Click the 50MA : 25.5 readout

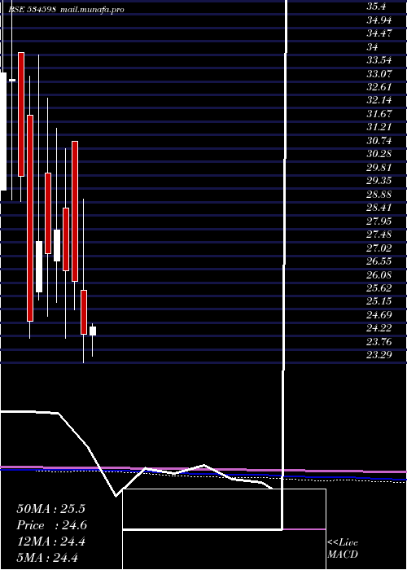[50, 509]
